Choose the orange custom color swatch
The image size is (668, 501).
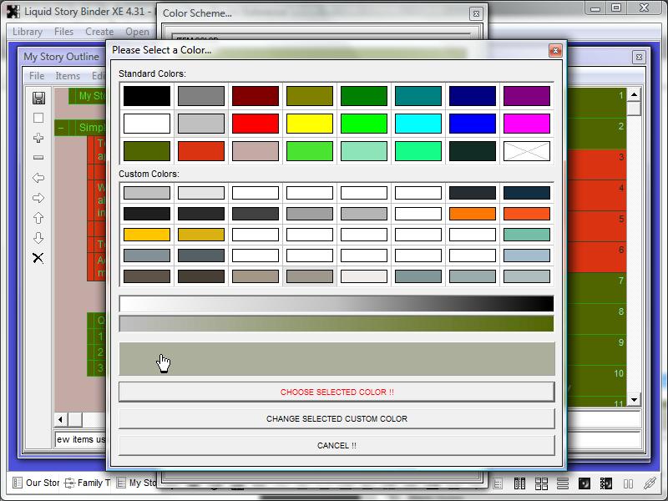[473, 214]
